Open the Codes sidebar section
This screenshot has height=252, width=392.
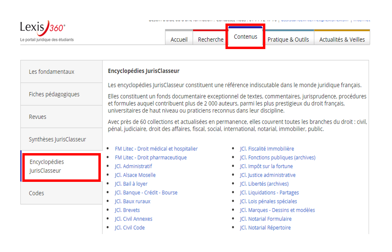[61, 193]
